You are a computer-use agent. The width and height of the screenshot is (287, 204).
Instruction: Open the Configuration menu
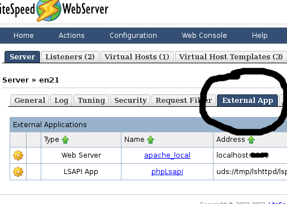coord(133,36)
